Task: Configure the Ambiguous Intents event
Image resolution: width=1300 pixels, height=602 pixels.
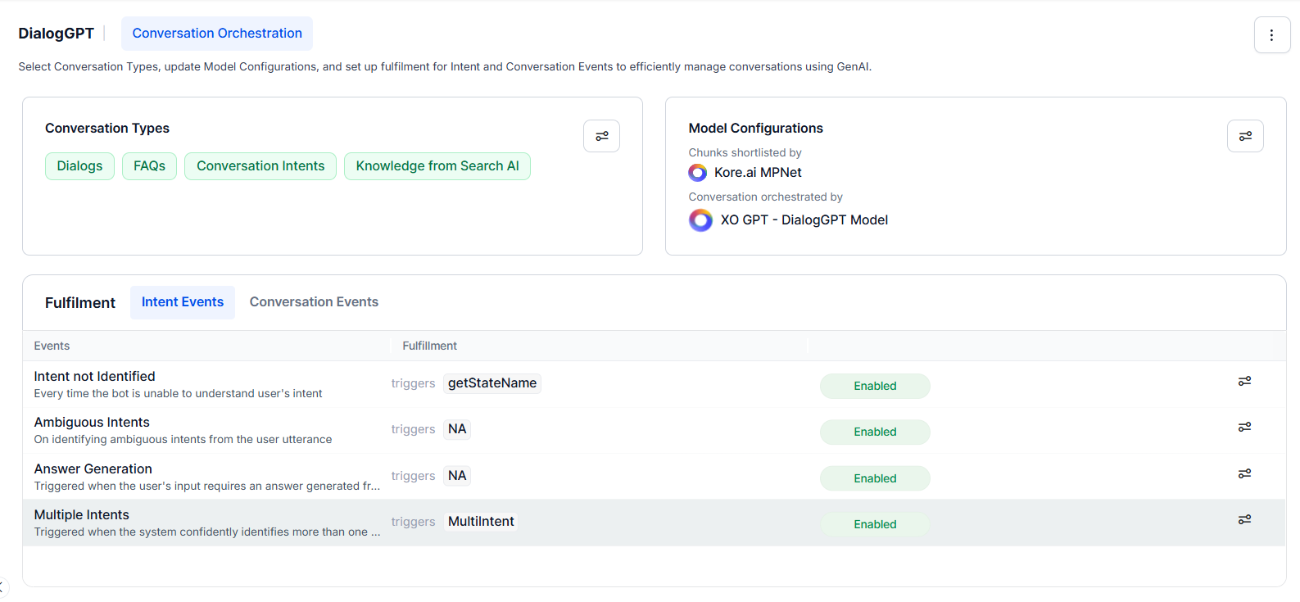Action: pos(1243,428)
